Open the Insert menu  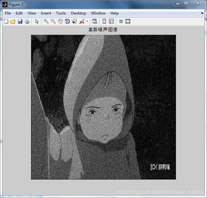click(x=46, y=13)
